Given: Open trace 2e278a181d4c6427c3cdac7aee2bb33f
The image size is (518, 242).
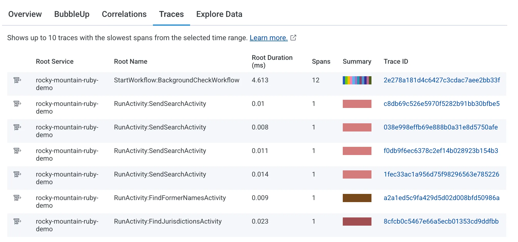Looking at the screenshot, I should pos(442,80).
